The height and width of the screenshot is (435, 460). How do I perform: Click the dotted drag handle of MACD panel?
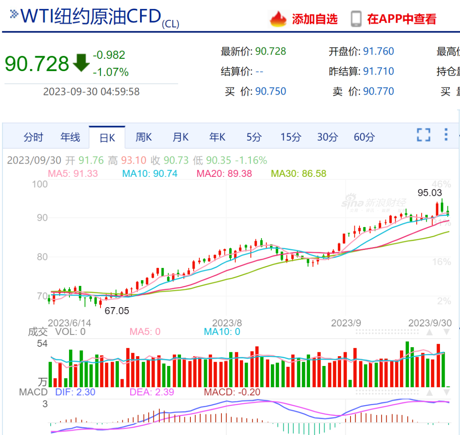coord(387,392)
